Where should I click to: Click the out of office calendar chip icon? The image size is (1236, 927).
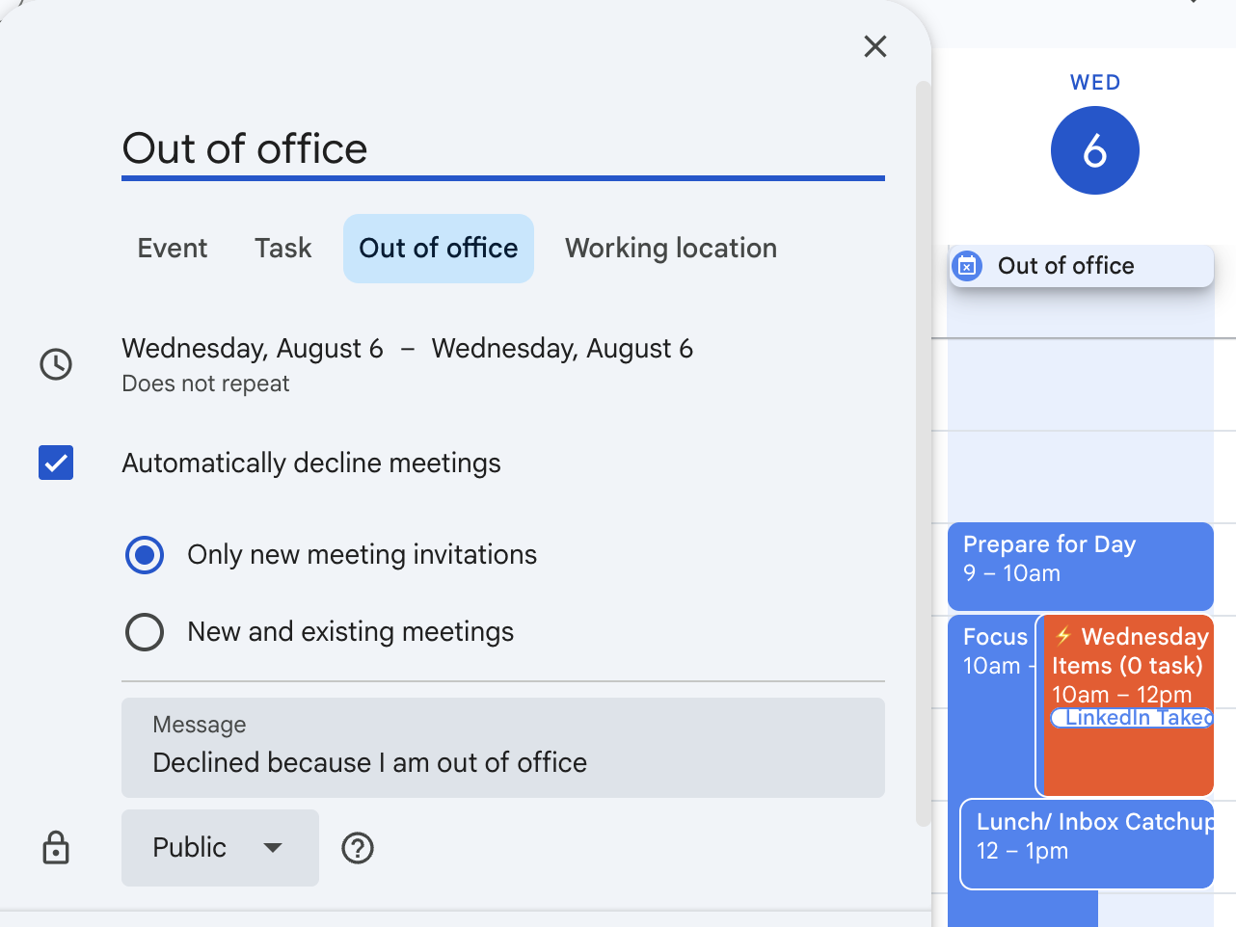point(967,266)
